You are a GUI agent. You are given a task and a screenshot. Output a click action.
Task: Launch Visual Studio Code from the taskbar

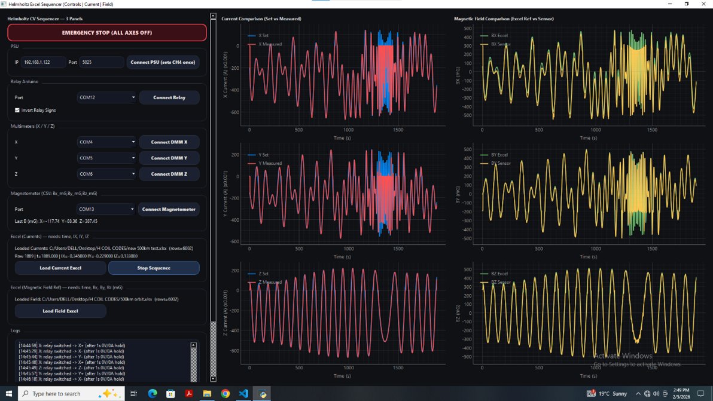tap(244, 393)
